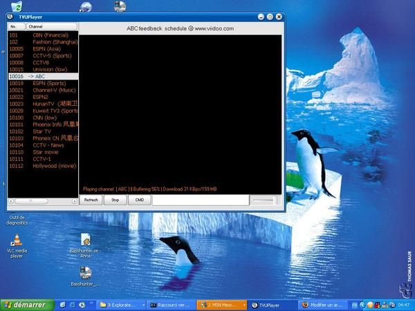This screenshot has width=415, height=311.
Task: Switch to the MSN Messenger taskbar group
Action: click(222, 305)
